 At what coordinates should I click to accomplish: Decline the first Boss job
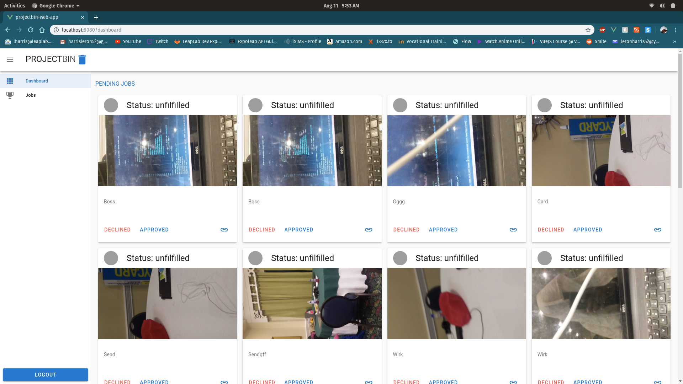117,230
